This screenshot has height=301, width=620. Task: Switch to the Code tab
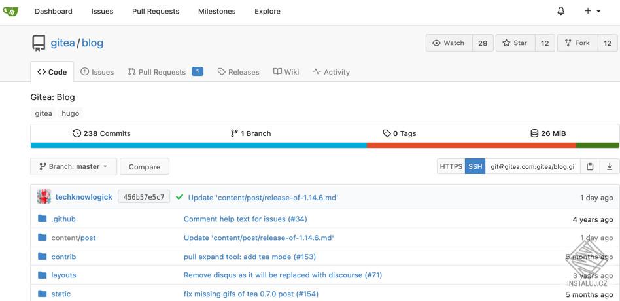pyautogui.click(x=52, y=72)
